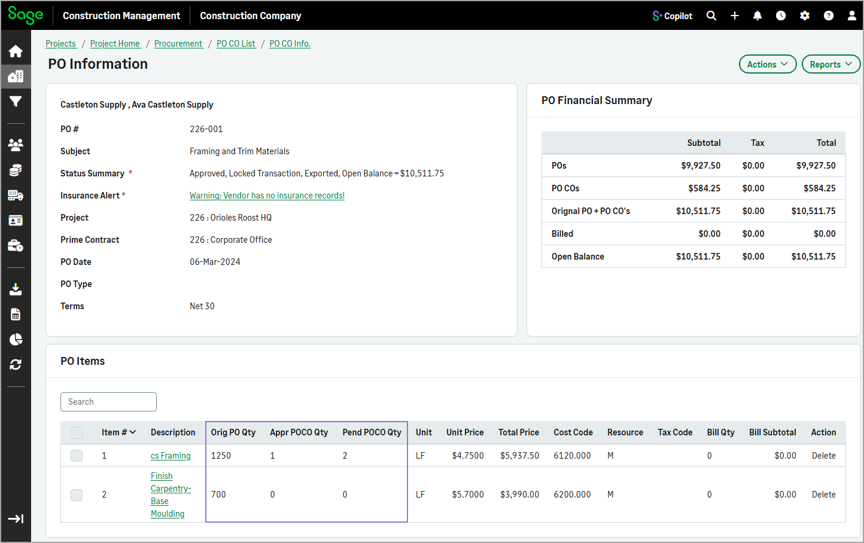The width and height of the screenshot is (864, 543).
Task: Open Construction Company in the top bar
Action: tap(251, 16)
